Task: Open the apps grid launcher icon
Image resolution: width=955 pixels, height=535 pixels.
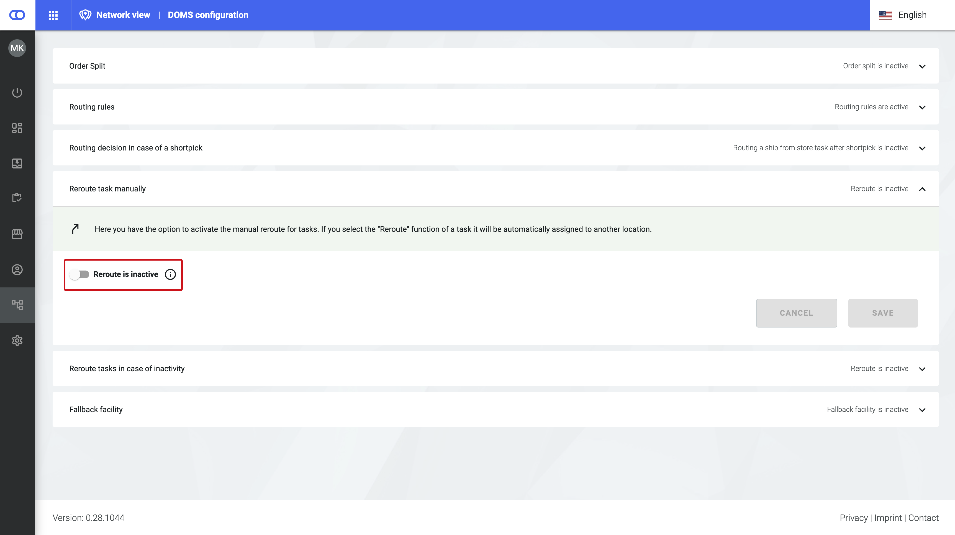Action: (x=53, y=15)
